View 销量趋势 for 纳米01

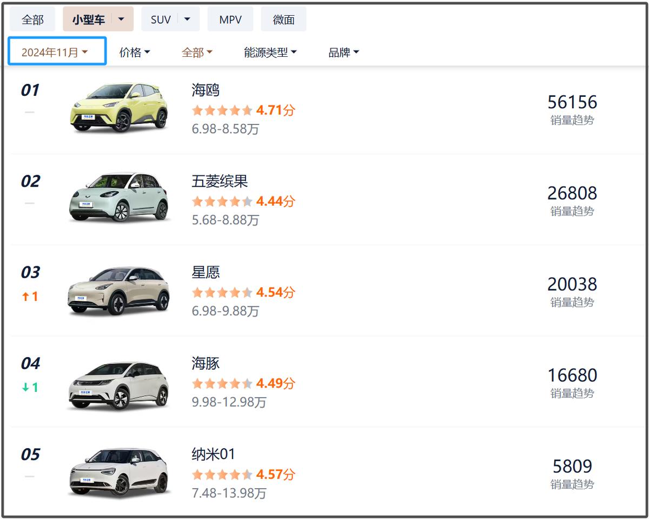point(572,484)
